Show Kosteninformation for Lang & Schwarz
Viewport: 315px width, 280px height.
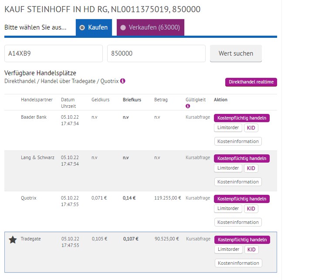coord(238,182)
